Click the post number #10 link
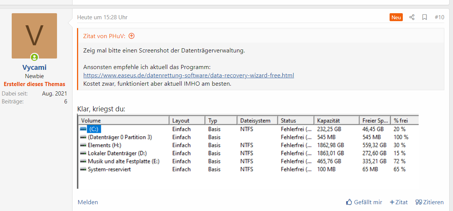Viewport: 453px width, 211px height. point(439,17)
